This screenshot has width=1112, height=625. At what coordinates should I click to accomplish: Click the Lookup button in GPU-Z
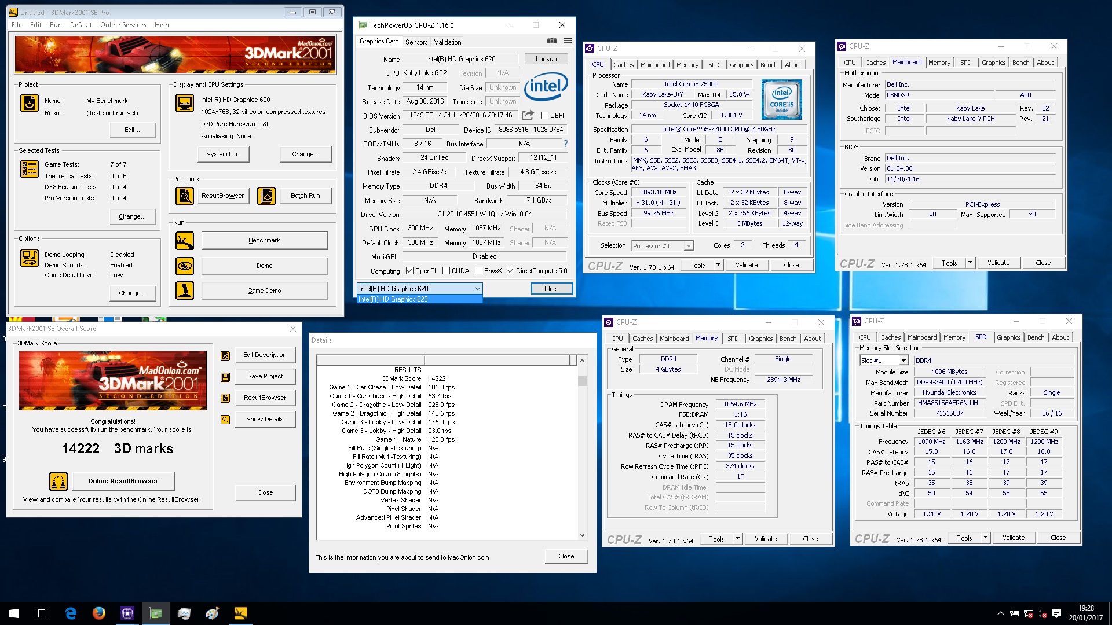(x=546, y=59)
